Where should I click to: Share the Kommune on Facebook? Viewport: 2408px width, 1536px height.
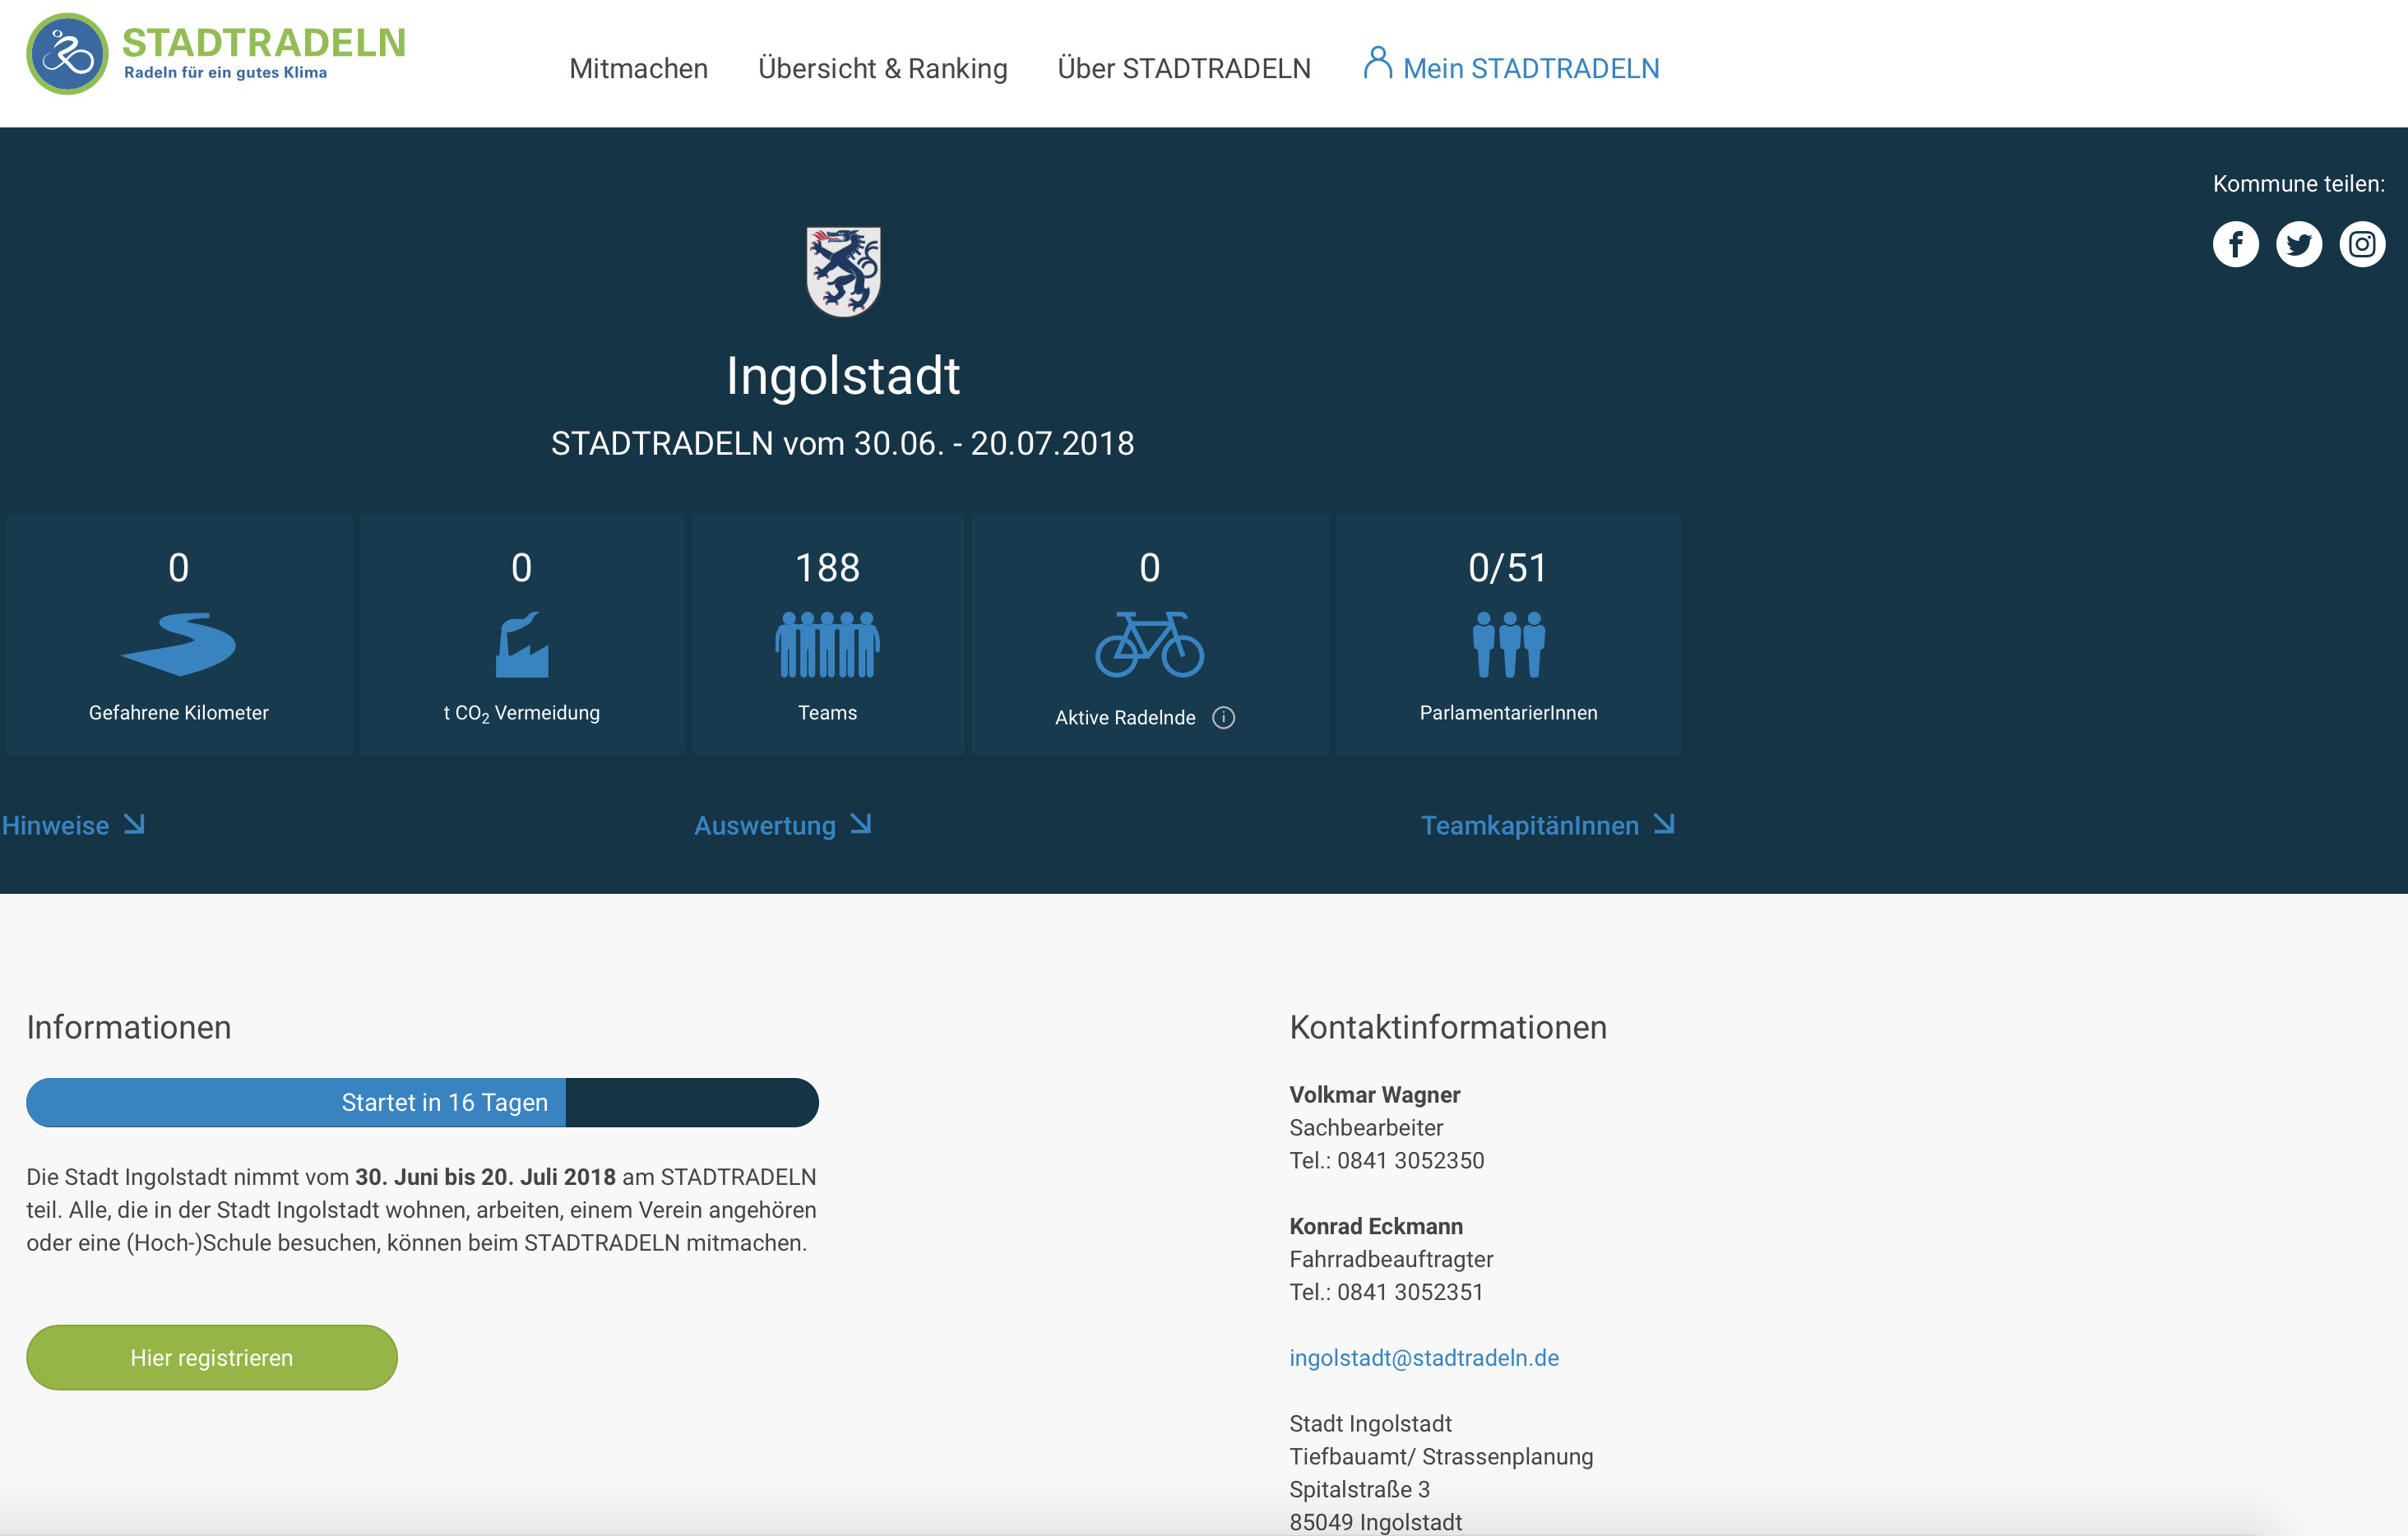pyautogui.click(x=2235, y=244)
